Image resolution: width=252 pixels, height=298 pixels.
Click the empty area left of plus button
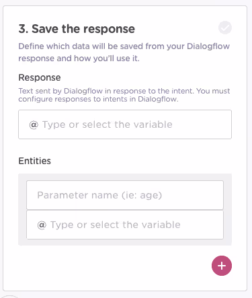pyautogui.click(x=112, y=266)
